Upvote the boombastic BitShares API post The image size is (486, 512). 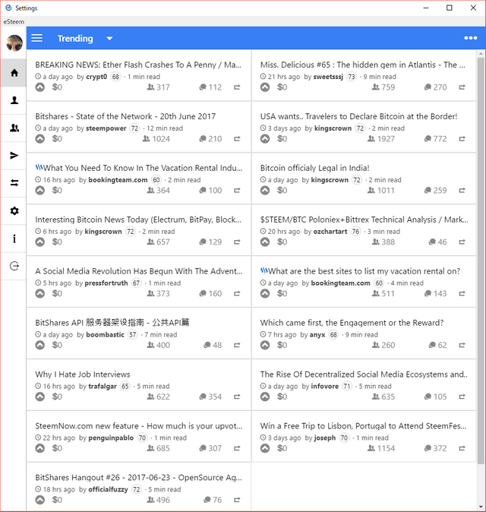coord(39,345)
